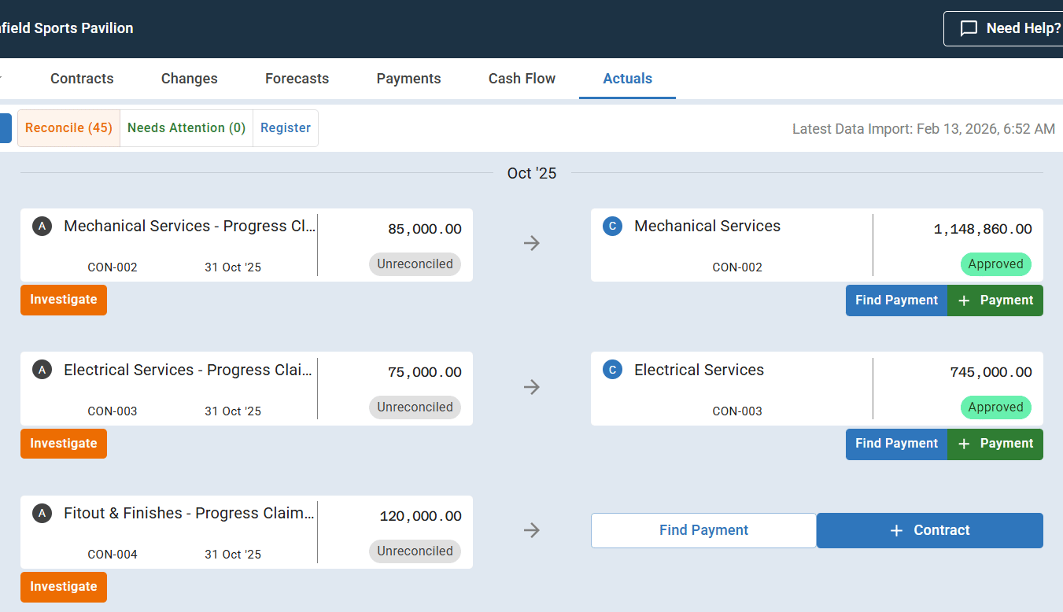Select the Reconcile (45) filter
The height and width of the screenshot is (612, 1063).
click(x=68, y=128)
